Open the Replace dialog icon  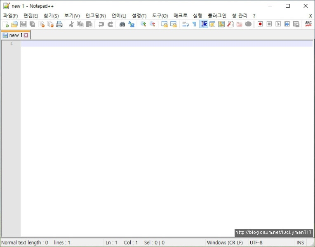[131, 24]
